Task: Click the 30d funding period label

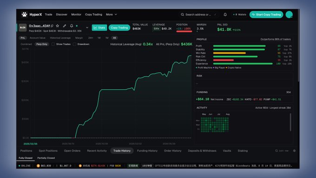Action: [x=289, y=92]
